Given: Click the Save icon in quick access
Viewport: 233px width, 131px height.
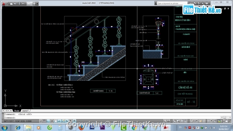Looking at the screenshot, I should [x=19, y=4].
